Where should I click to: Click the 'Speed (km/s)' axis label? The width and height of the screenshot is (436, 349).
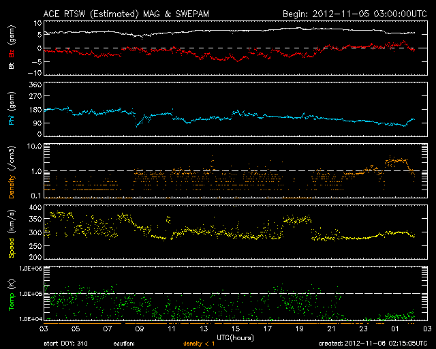click(x=12, y=234)
